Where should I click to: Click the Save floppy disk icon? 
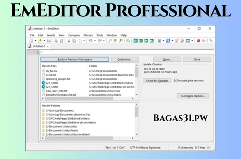pyautogui.click(x=49, y=40)
